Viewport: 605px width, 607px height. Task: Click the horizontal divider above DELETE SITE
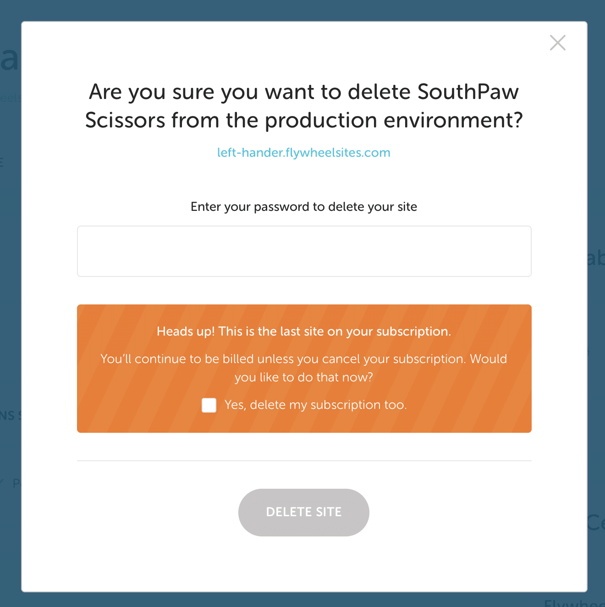(x=304, y=461)
